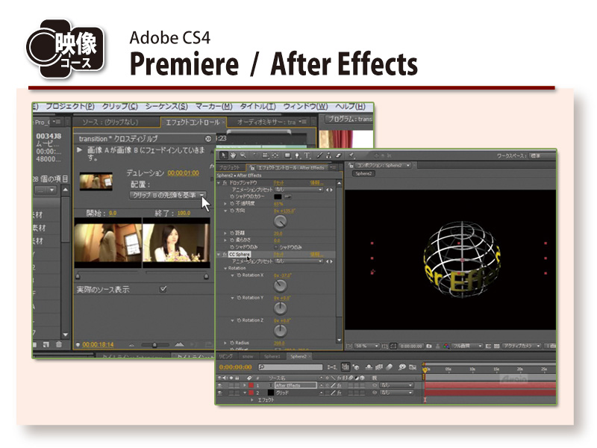Collapse the ドロップシャドウ effect group
Viewport: 597px width, 448px height.
[219, 183]
